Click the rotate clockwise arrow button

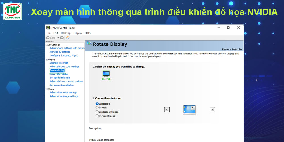pyautogui.click(x=212, y=109)
